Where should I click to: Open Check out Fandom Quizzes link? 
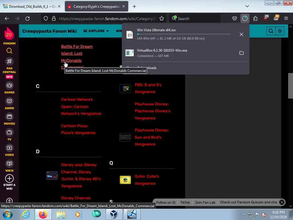248,202
